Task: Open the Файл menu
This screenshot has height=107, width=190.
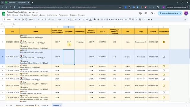Action: pyautogui.click(x=9, y=15)
